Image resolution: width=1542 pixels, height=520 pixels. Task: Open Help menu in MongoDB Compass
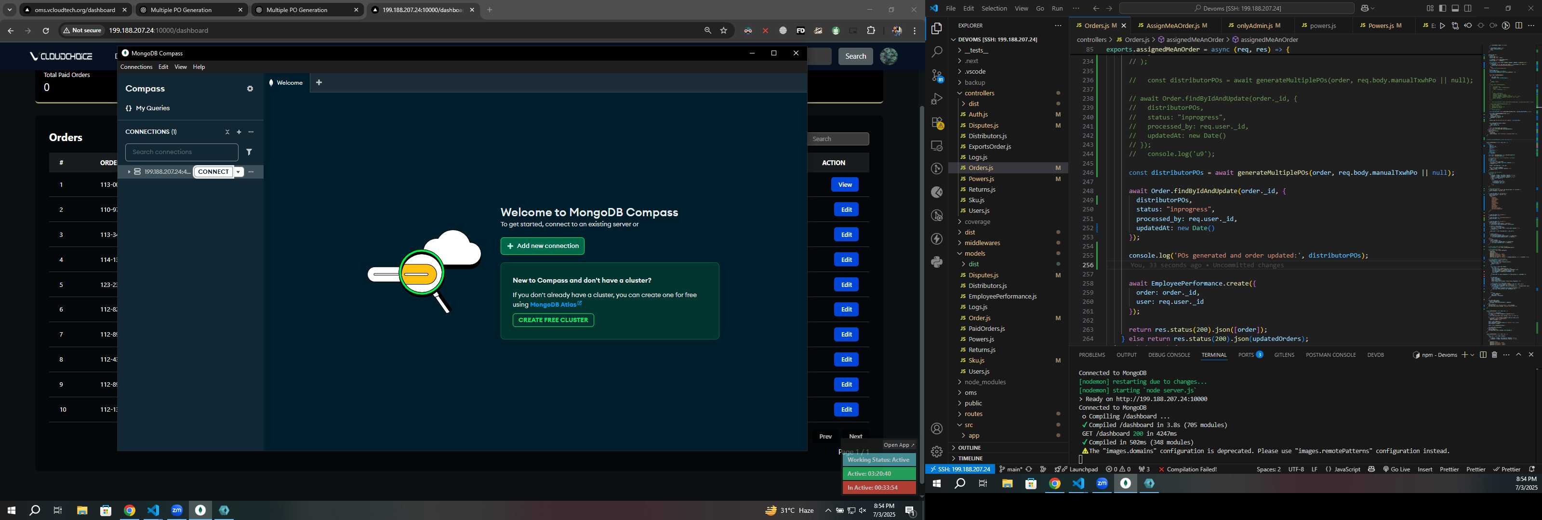click(x=199, y=67)
